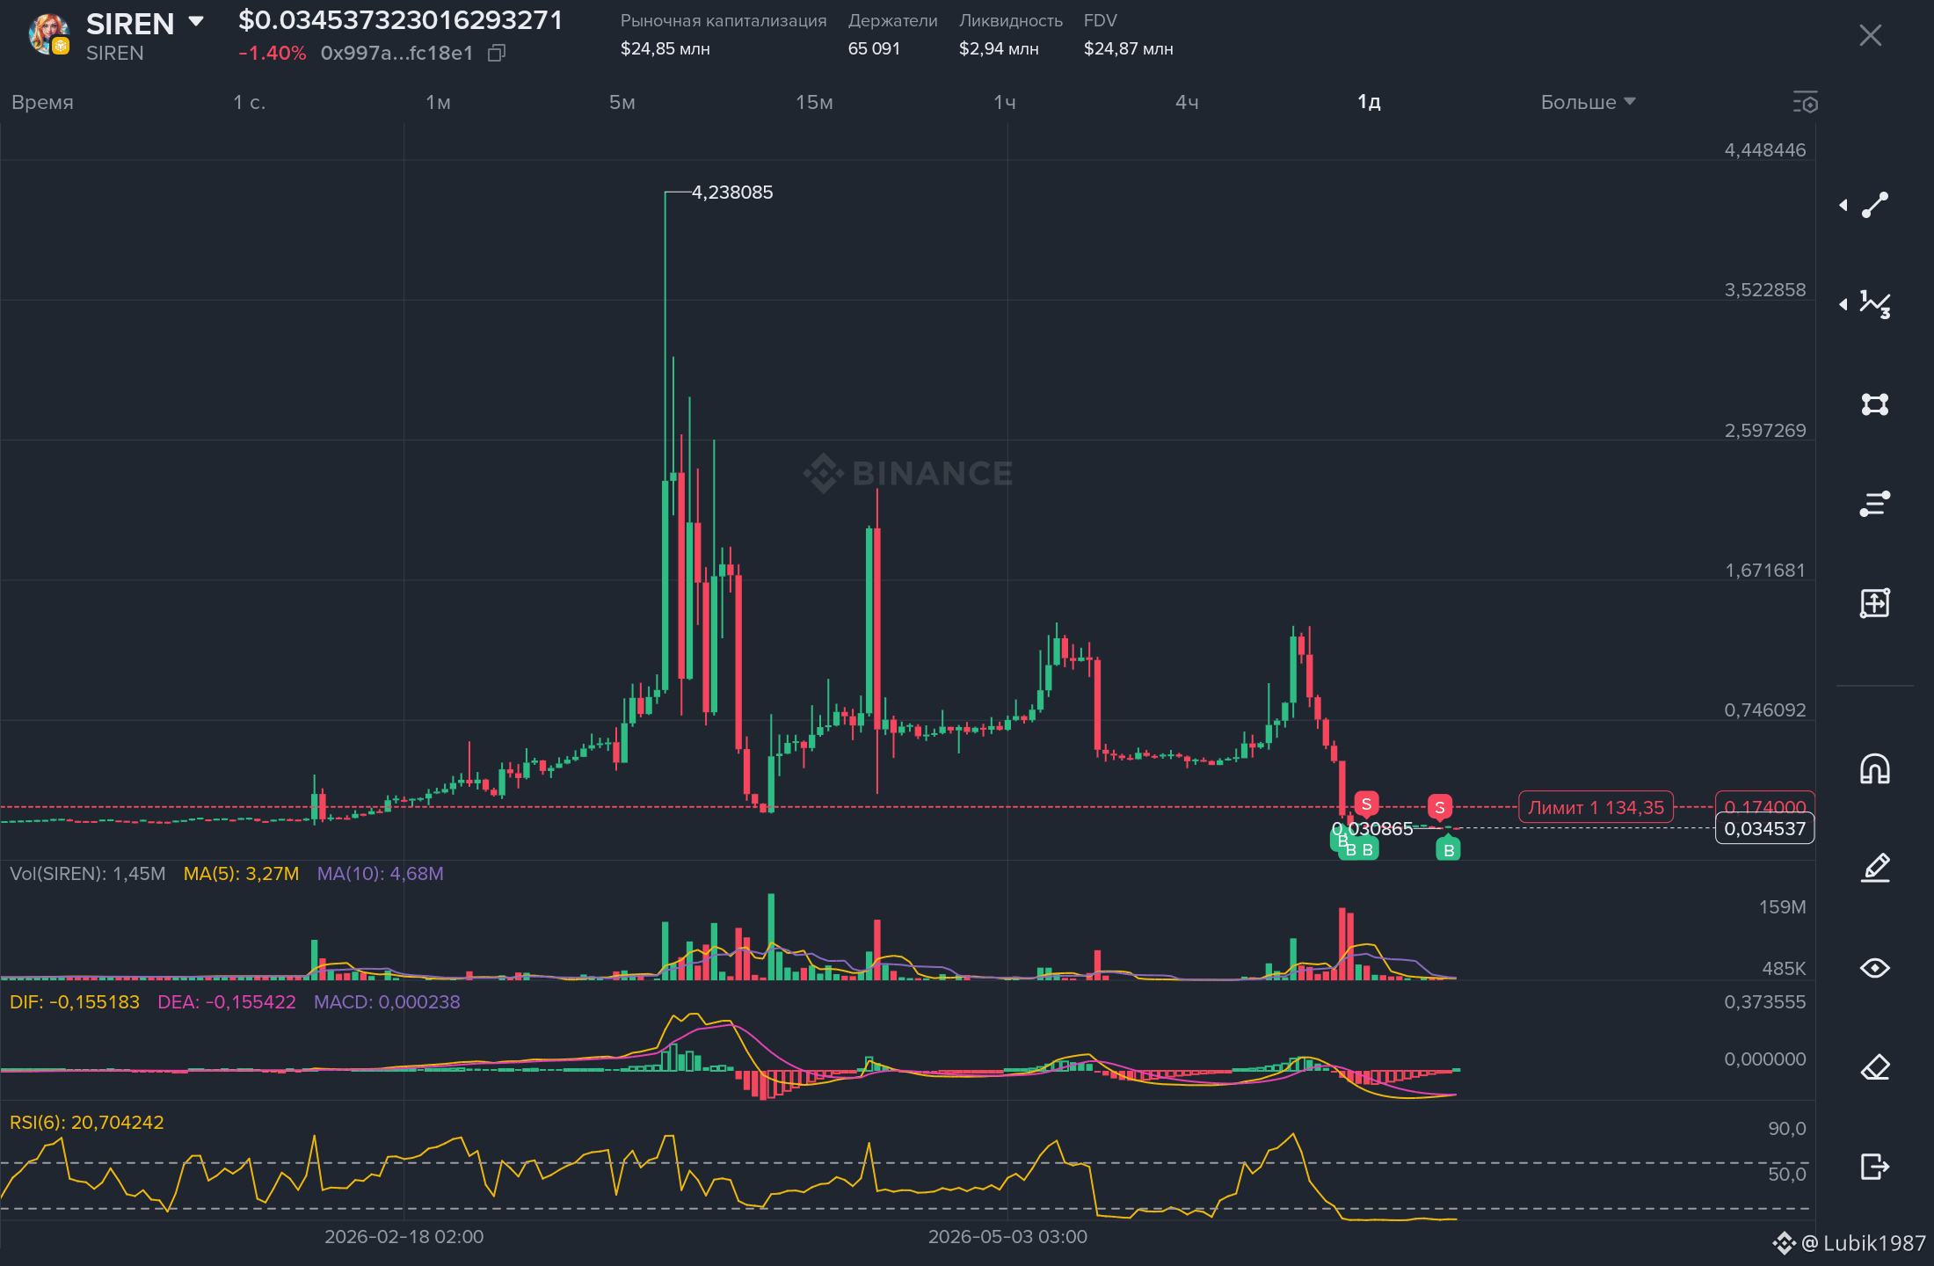Click the leftmost red S sell marker

click(1366, 804)
